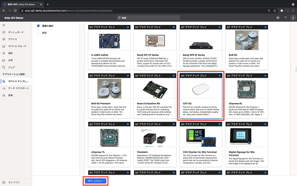Select the Cheetah1 camera image
Viewport: 297px width, 186px height.
click(155, 138)
